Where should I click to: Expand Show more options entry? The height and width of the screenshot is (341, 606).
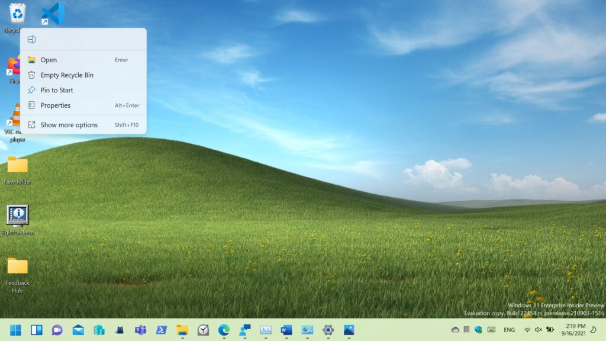[69, 125]
